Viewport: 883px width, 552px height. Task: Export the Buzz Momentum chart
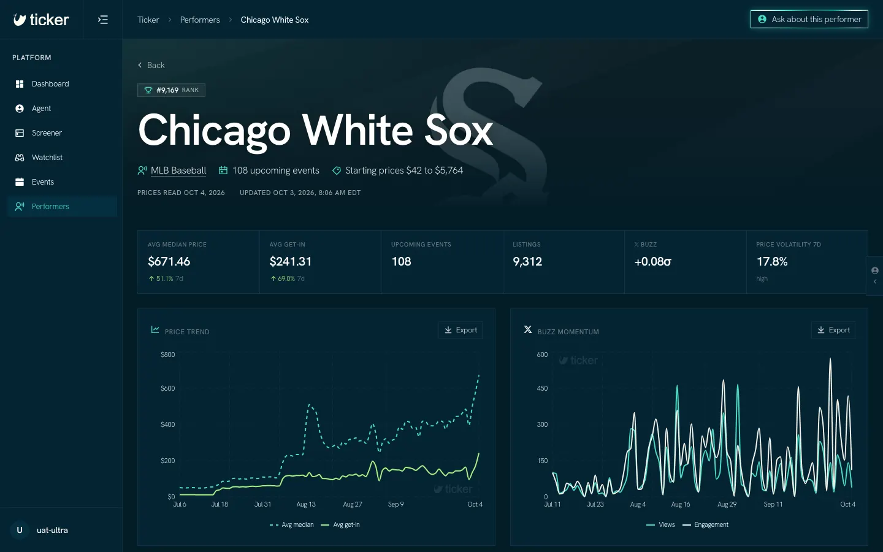833,330
